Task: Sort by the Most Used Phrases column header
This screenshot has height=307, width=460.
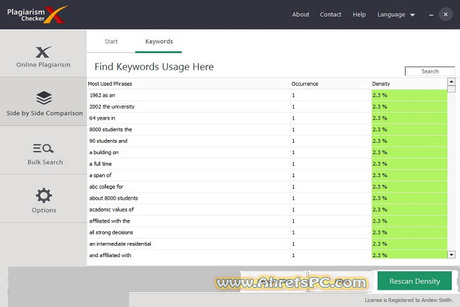Action: click(110, 84)
